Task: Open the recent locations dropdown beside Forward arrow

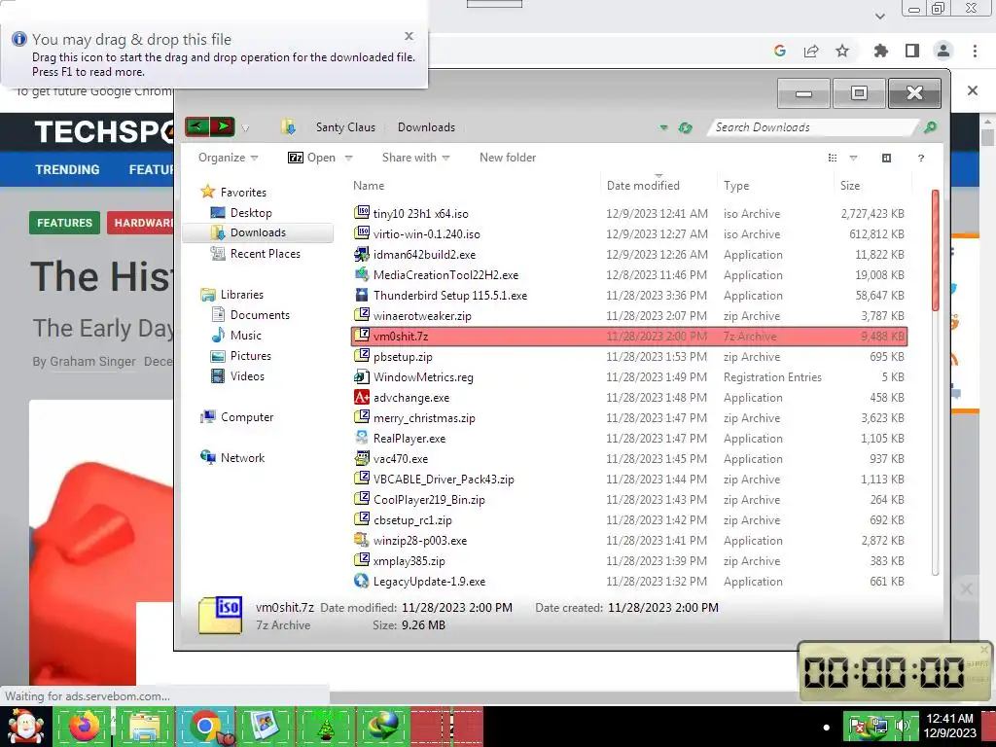Action: 245,128
